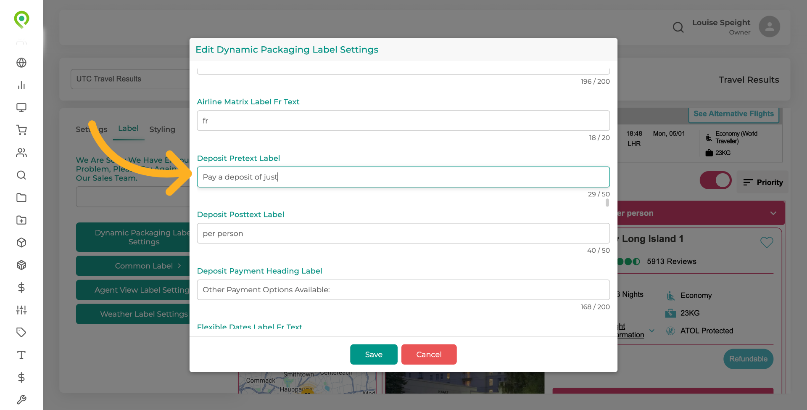This screenshot has height=410, width=807.
Task: Open Dynamic Packaging Label Settings button
Action: (x=133, y=237)
